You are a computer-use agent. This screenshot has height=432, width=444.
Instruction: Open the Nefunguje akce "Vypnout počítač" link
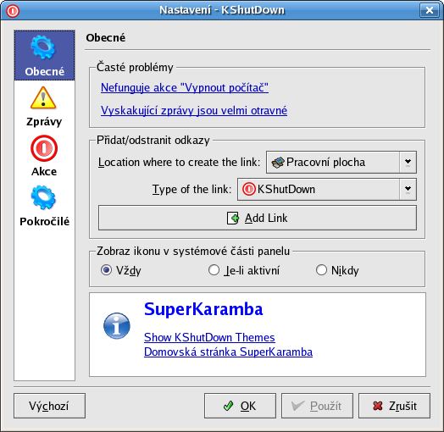tap(185, 88)
